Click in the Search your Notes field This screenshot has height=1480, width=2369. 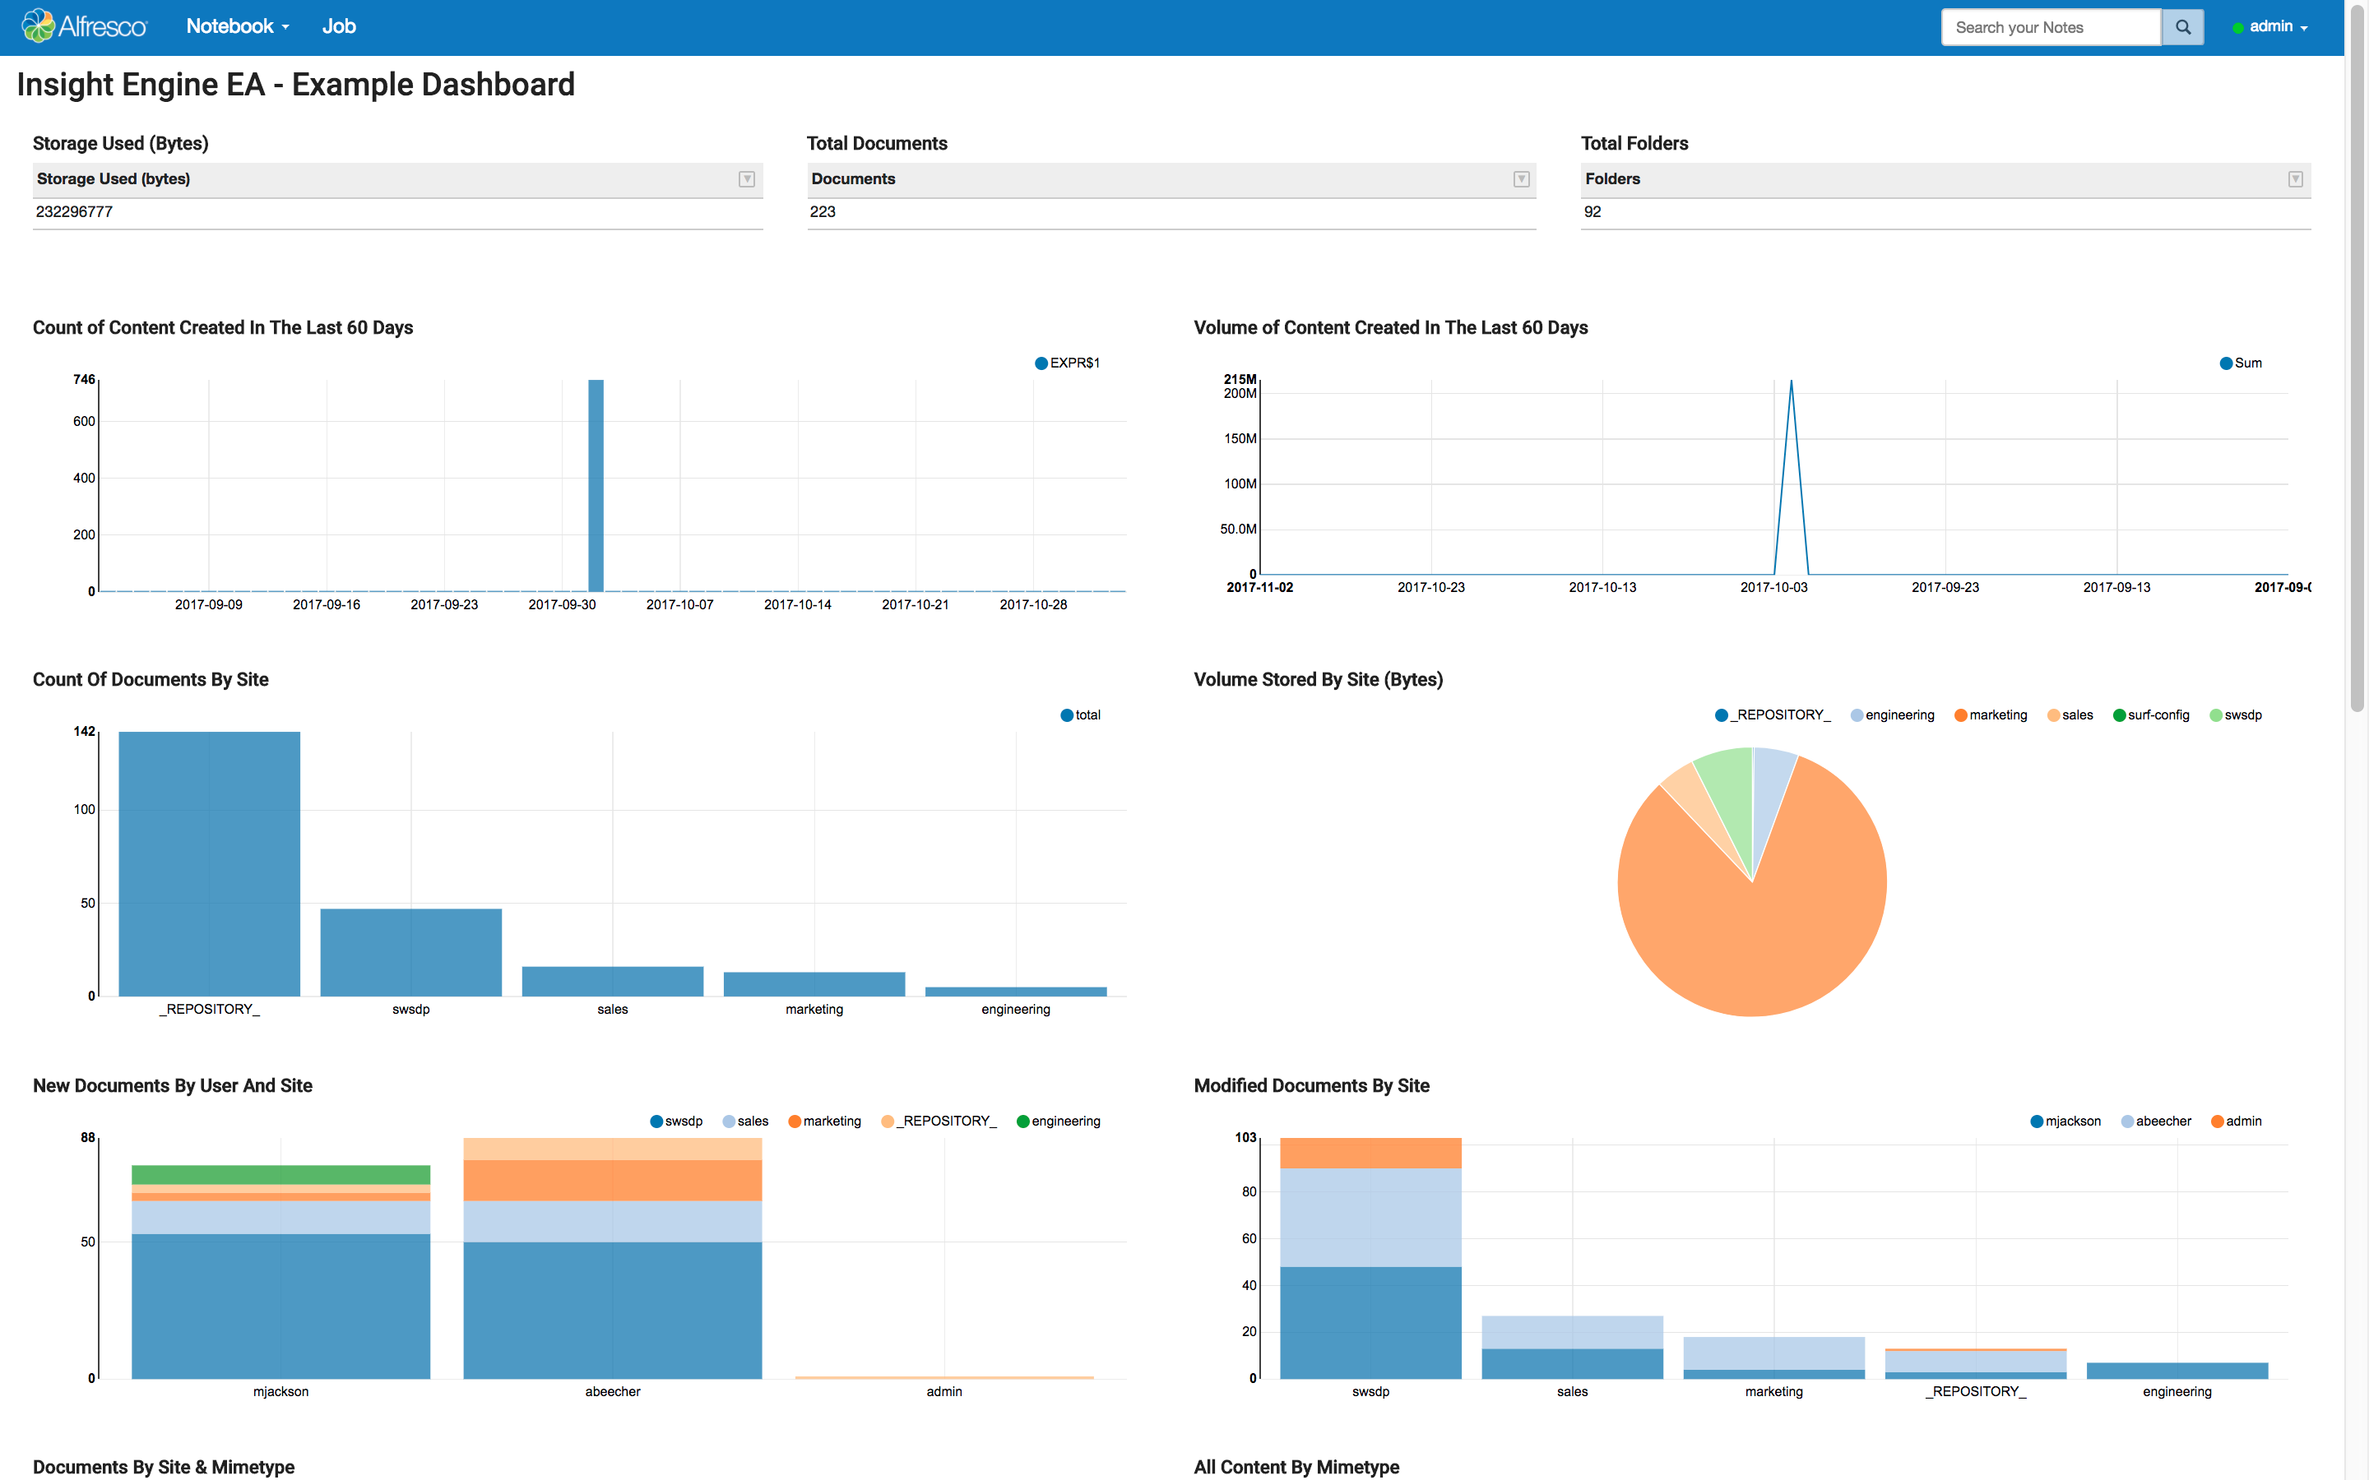pos(2050,27)
